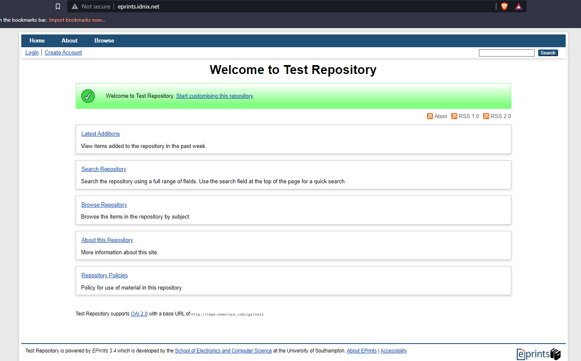
Task: Click text 'Browse the items in the repository by subject'
Action: click(135, 217)
